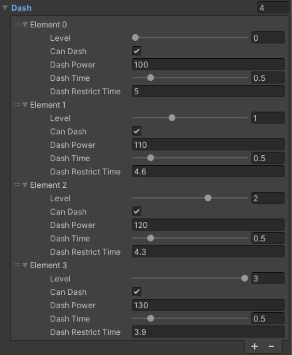Click the Dash Time slider in Element 1
Viewport: 292px width, 355px height.
[190, 158]
